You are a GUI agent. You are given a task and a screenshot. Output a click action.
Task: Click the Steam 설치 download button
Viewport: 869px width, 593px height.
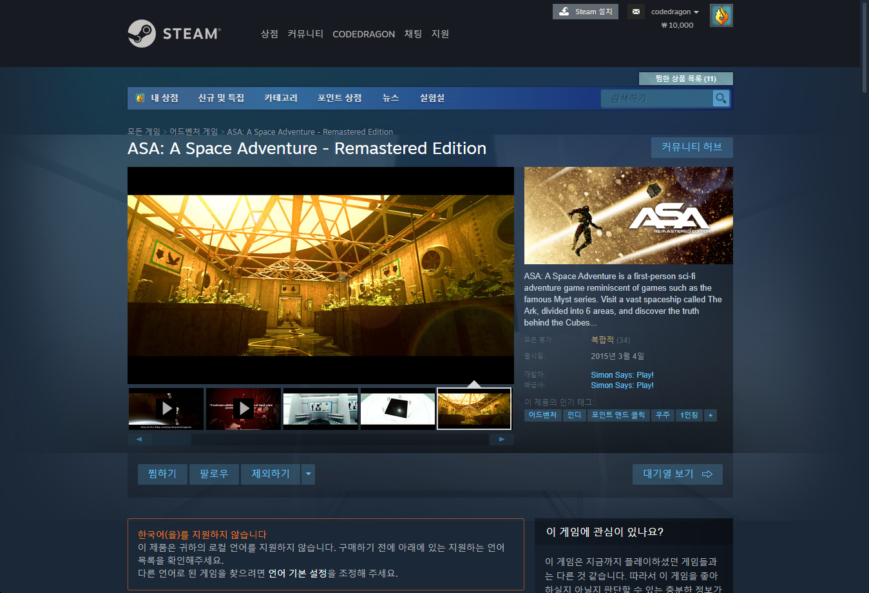[x=586, y=12]
